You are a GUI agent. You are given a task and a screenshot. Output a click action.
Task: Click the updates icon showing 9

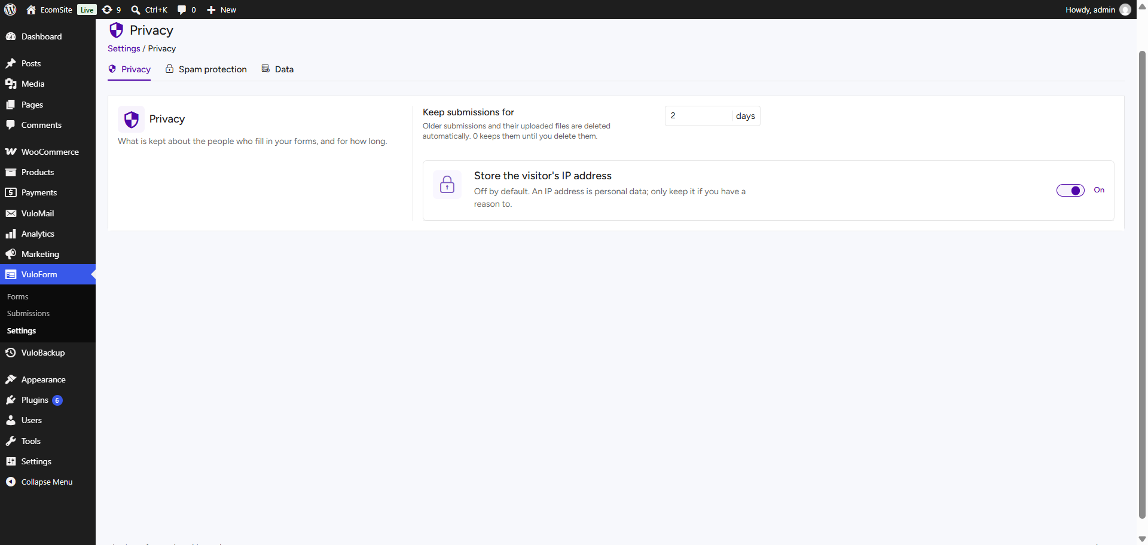coord(107,10)
